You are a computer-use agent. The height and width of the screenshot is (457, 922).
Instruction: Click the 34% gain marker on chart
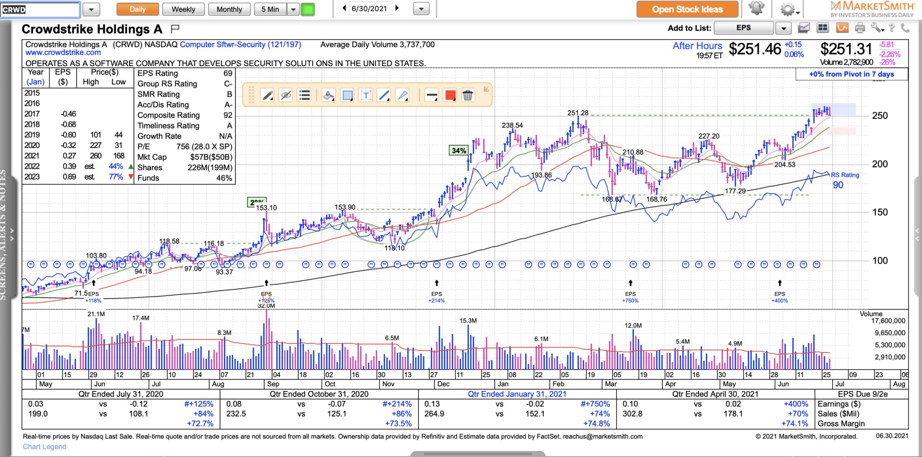tap(459, 150)
